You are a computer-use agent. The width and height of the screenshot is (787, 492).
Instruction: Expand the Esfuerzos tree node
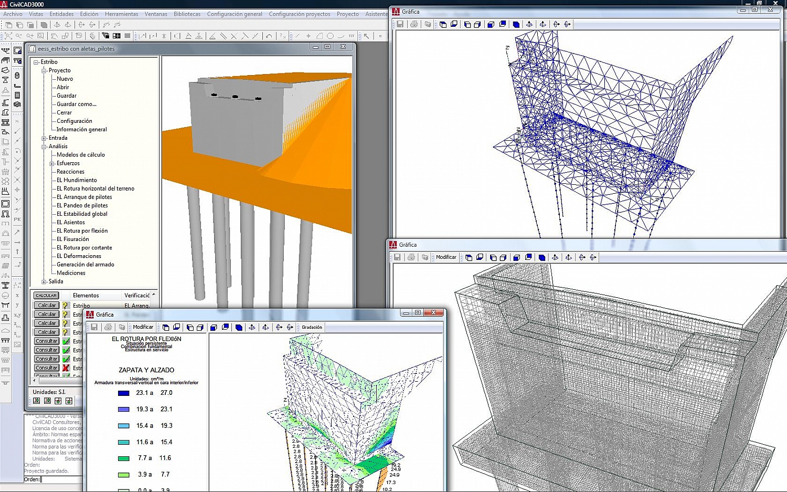pyautogui.click(x=52, y=163)
